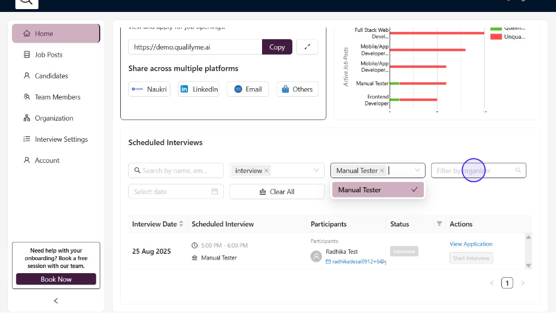
Task: Collapse the sidebar with the chevron
Action: (x=56, y=300)
